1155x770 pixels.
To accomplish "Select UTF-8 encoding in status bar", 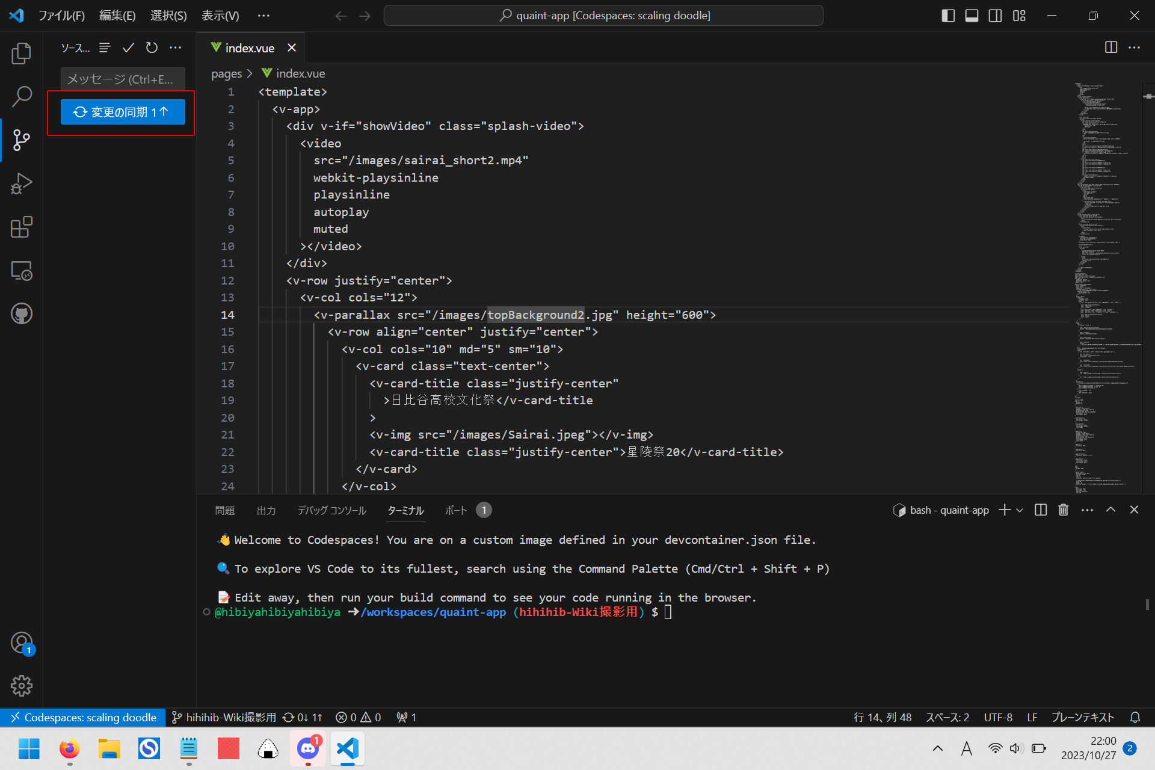I will coord(998,717).
